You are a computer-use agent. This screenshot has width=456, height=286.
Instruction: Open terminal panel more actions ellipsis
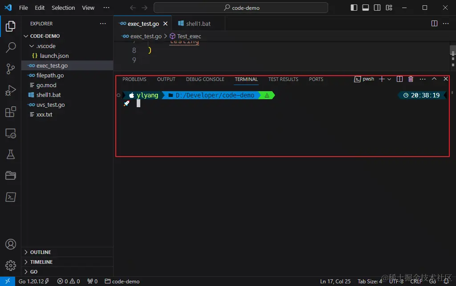pyautogui.click(x=423, y=79)
